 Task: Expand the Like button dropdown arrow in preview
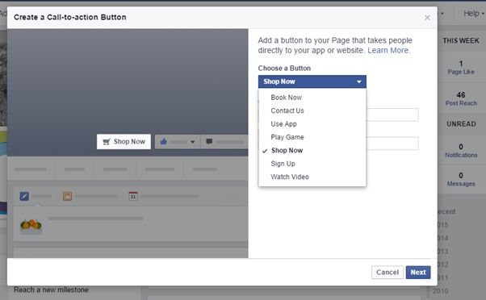tap(192, 142)
